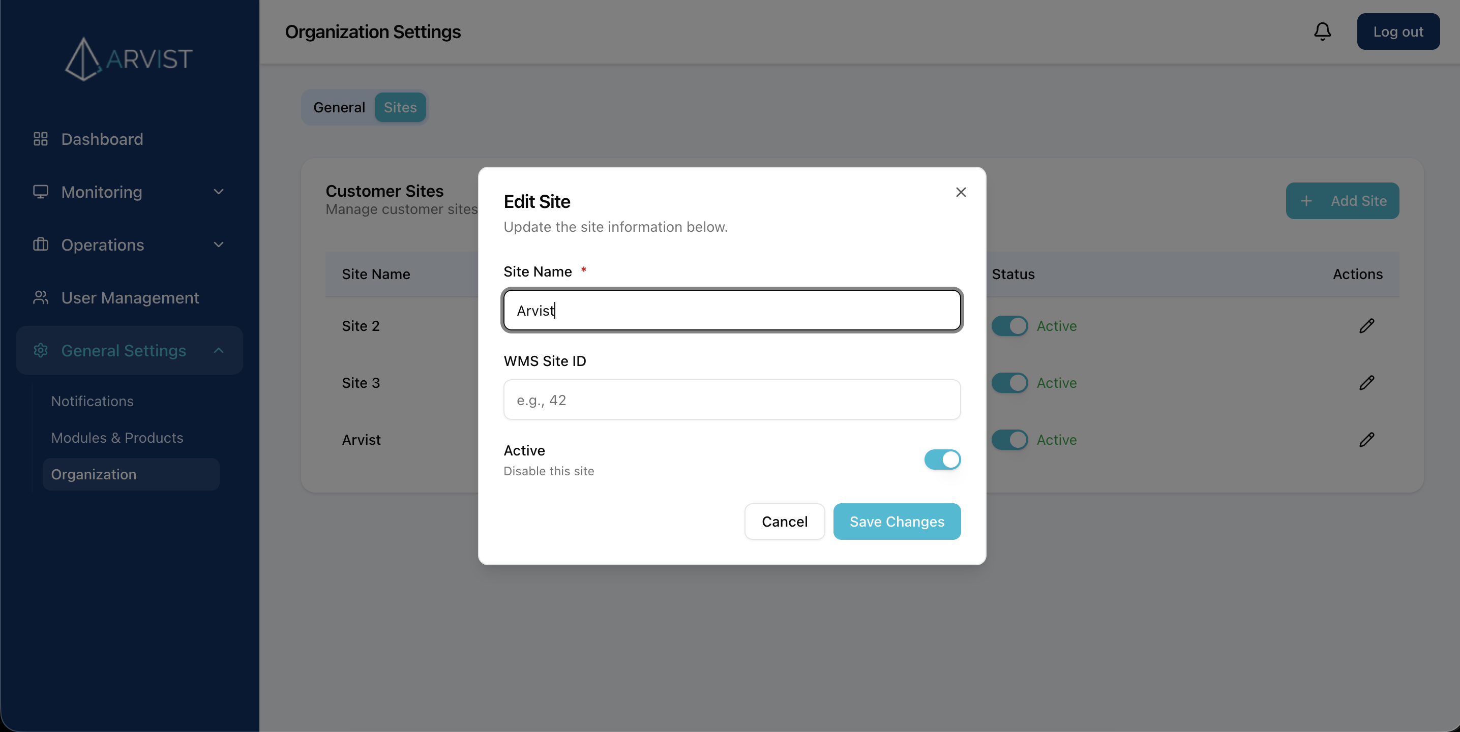Screen dimensions: 1460x732
Task: Click the General Settings gear icon
Action: [40, 350]
